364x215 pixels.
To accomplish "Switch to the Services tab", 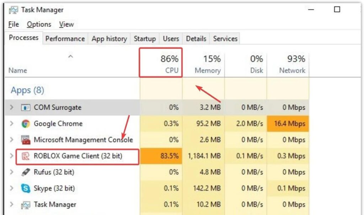I will click(225, 39).
